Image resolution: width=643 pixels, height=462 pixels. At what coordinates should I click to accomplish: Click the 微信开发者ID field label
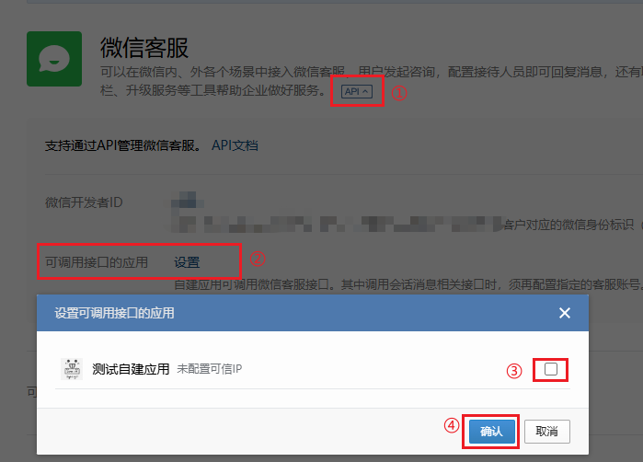coord(84,202)
